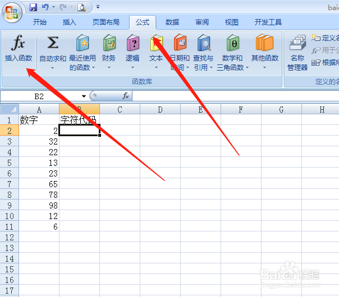Customize the Quick Access Toolbar dropdown

tap(98, 7)
